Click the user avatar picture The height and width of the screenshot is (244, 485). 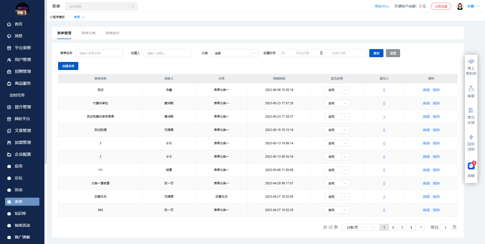pyautogui.click(x=460, y=6)
